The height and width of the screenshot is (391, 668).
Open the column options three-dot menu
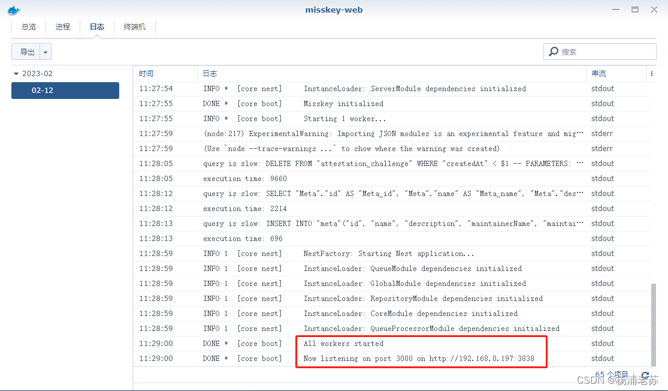click(651, 74)
